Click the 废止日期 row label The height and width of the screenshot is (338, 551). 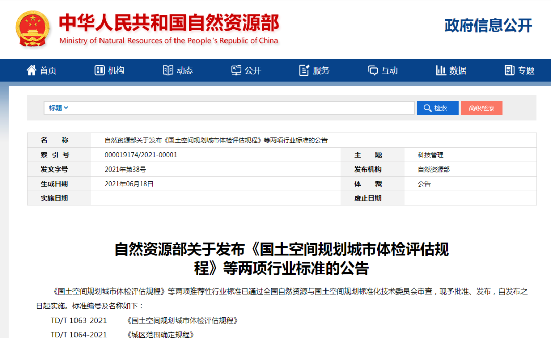[367, 198]
